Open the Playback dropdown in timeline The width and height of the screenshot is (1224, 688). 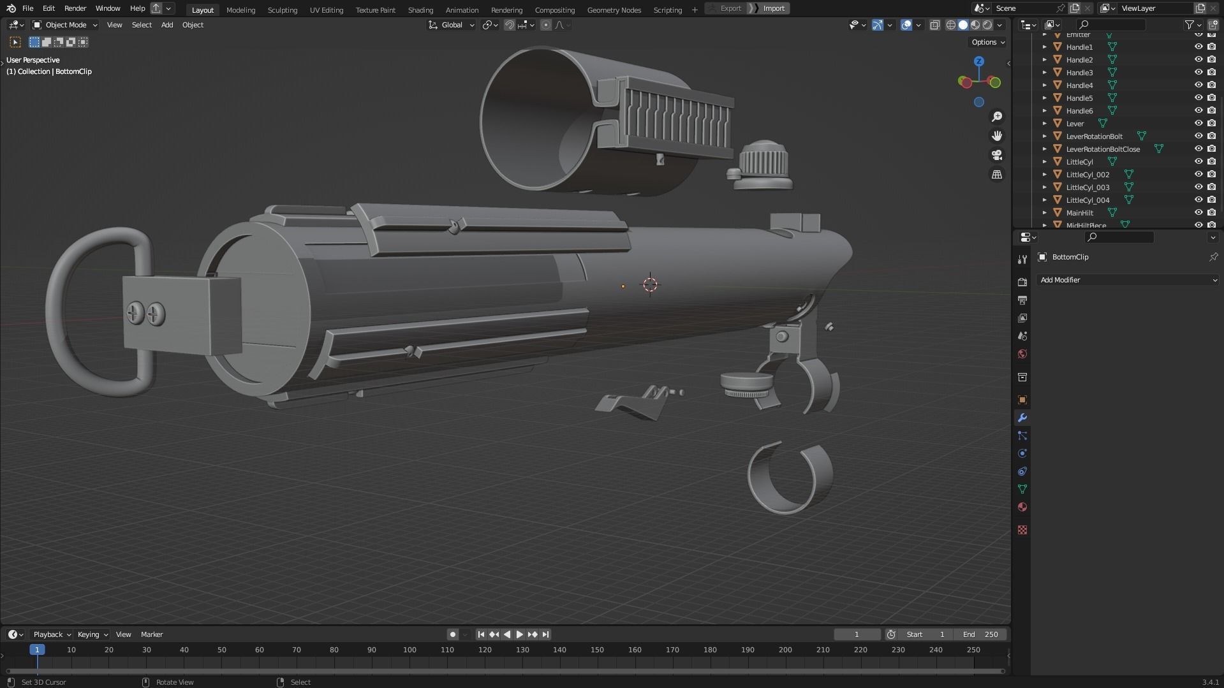pyautogui.click(x=52, y=634)
